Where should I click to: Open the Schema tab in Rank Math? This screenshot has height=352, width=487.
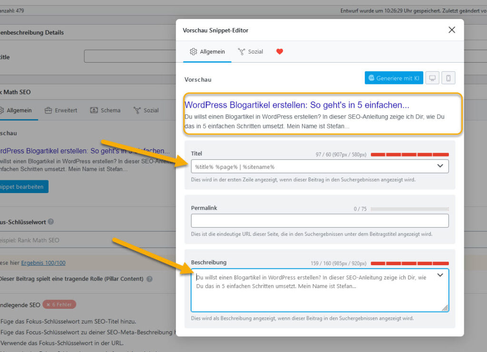105,111
